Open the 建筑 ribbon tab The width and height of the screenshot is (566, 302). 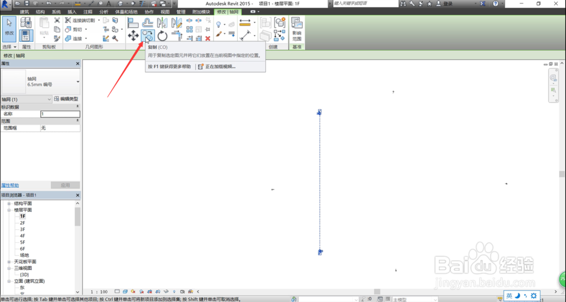point(24,12)
